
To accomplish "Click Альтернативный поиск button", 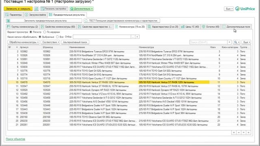I will point(75,42).
